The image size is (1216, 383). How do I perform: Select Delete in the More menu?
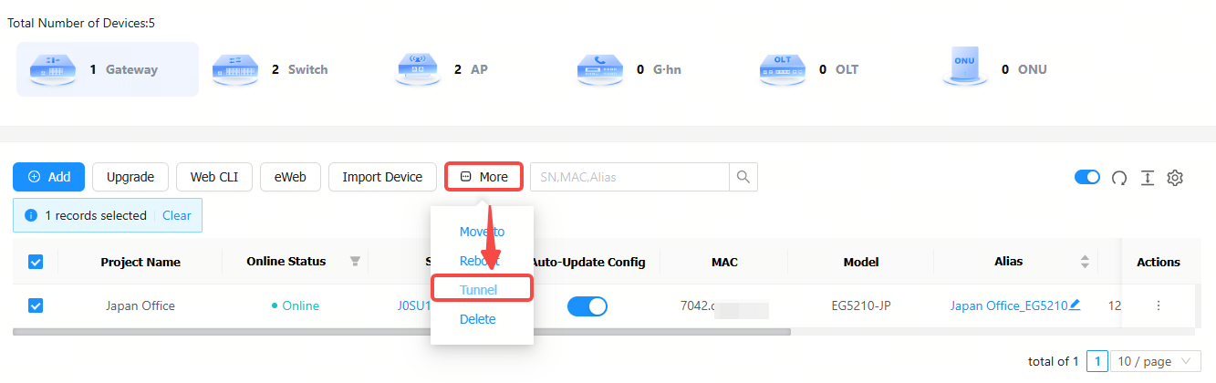pyautogui.click(x=478, y=319)
